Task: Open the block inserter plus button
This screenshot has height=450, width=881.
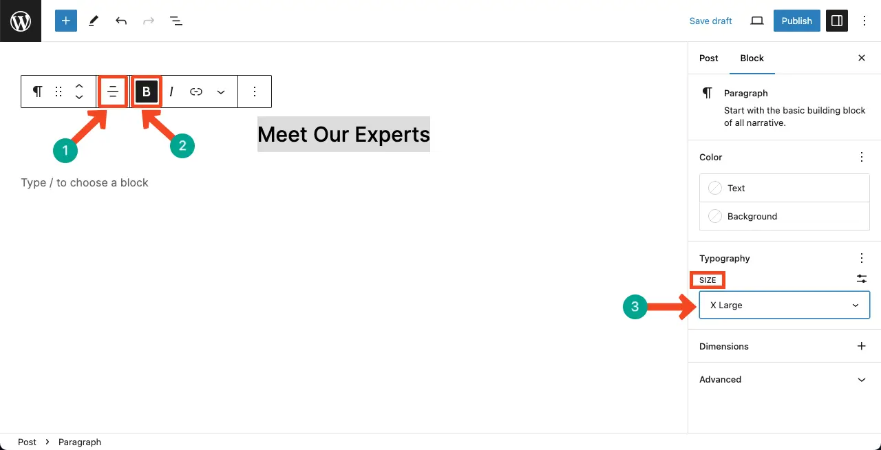Action: click(x=66, y=21)
